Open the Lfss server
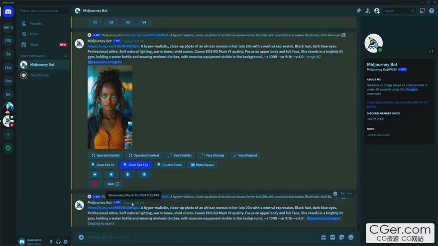This screenshot has height=246, width=438. click(8, 68)
